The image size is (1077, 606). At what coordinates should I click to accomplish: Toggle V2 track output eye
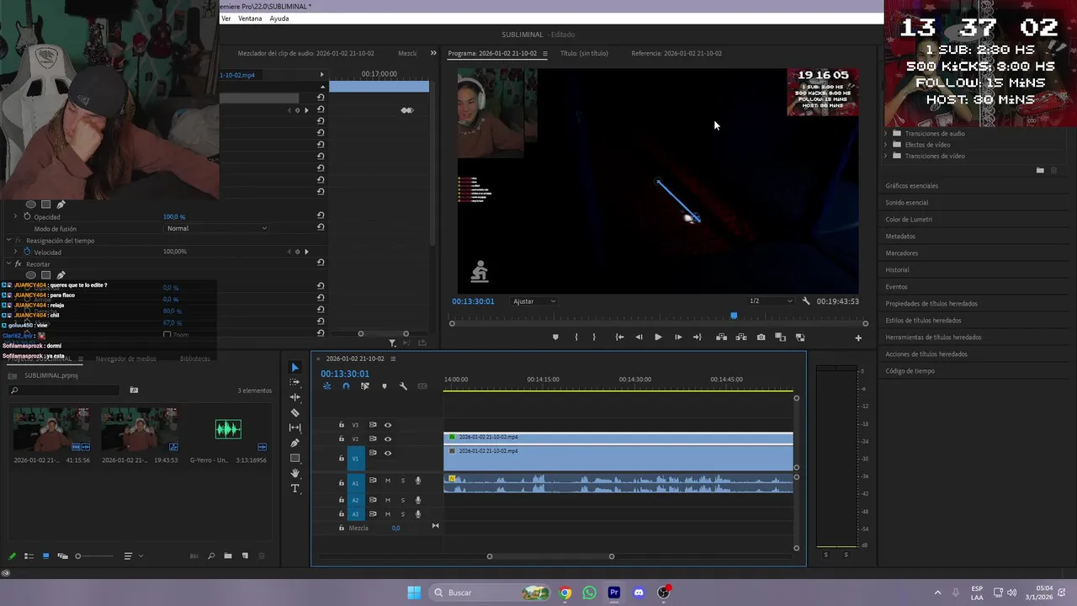(x=388, y=439)
